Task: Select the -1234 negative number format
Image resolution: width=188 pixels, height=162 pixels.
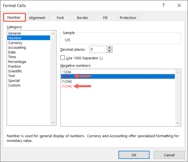Action: (x=118, y=72)
